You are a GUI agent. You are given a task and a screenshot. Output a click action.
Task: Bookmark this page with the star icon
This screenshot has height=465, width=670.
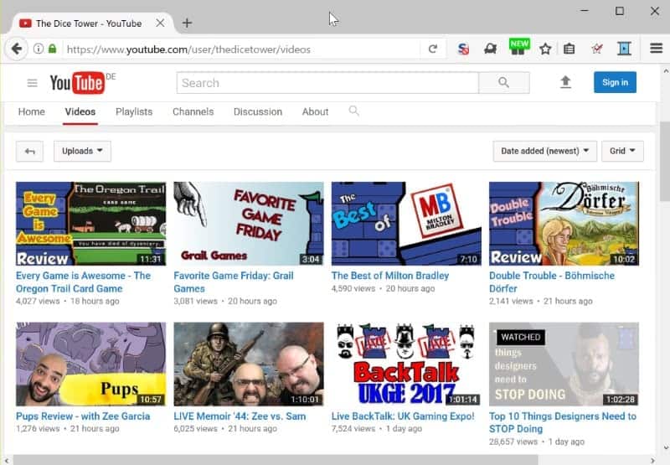(545, 49)
